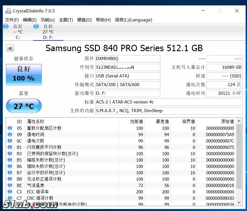Click status orb for attribute 05
The image size is (247, 211).
click(x=10, y=128)
